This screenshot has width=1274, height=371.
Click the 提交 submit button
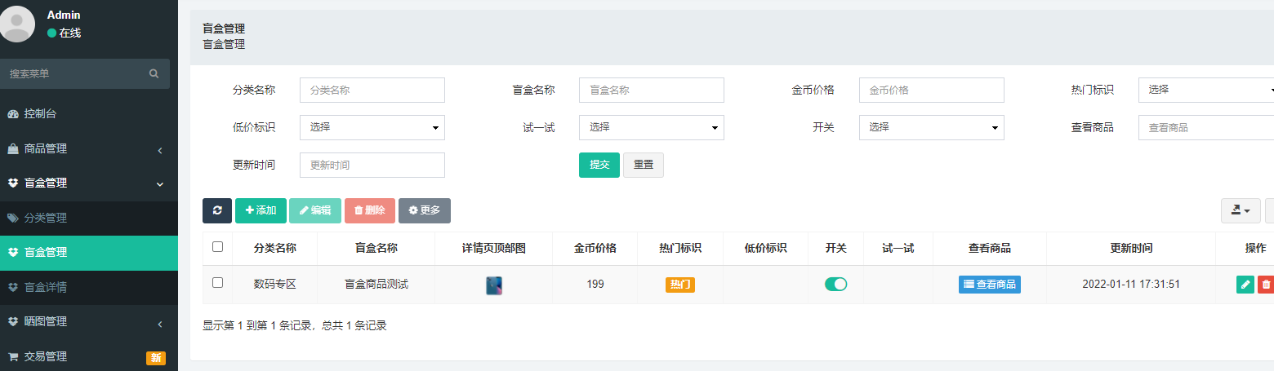pyautogui.click(x=599, y=165)
